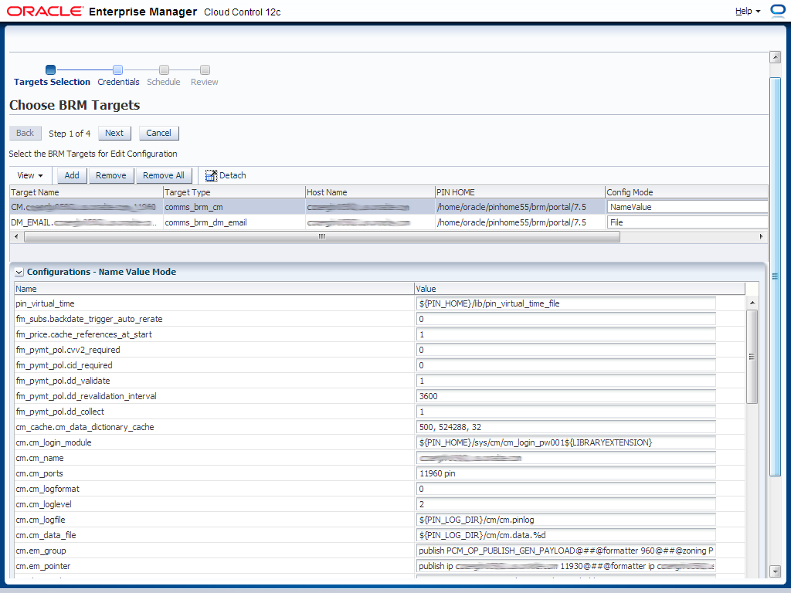The image size is (791, 593).
Task: Click the Remove button
Action: pyautogui.click(x=111, y=175)
